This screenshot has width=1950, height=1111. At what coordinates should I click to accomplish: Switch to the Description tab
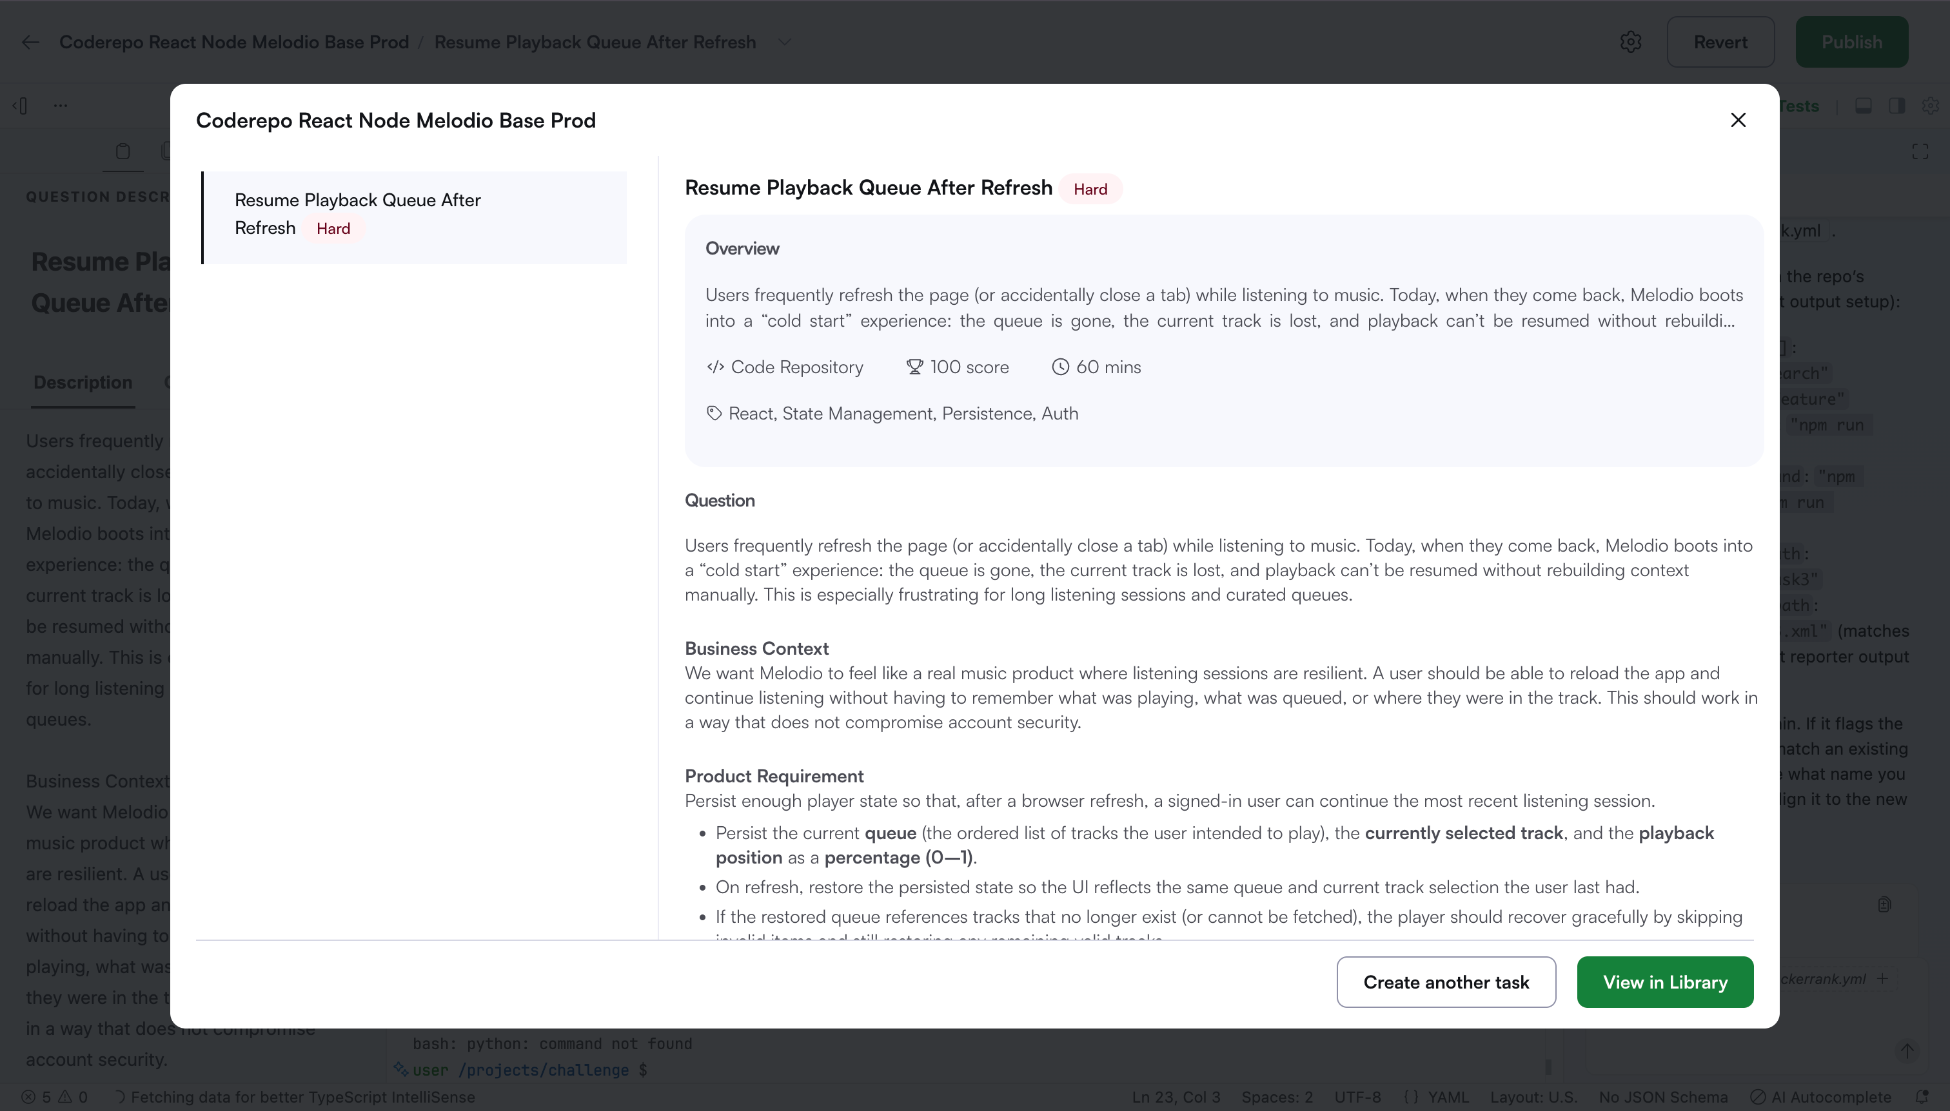pos(83,382)
